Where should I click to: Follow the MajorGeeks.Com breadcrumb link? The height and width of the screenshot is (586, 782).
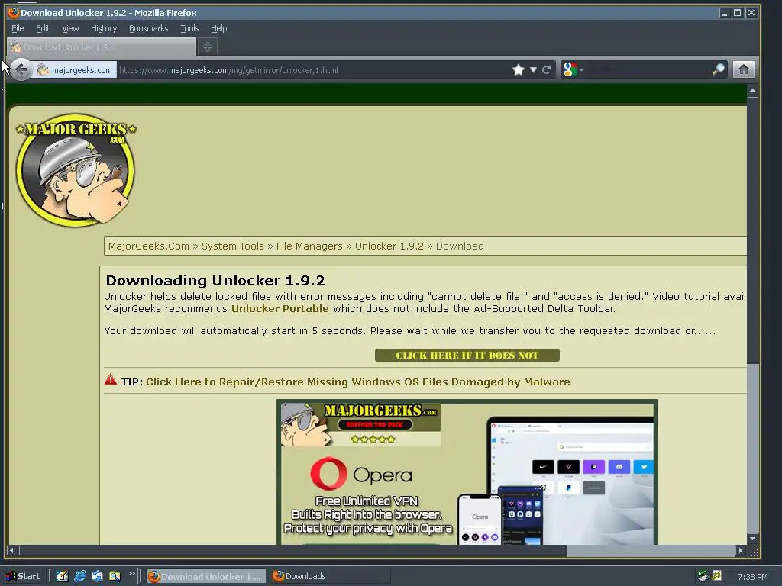click(x=149, y=246)
